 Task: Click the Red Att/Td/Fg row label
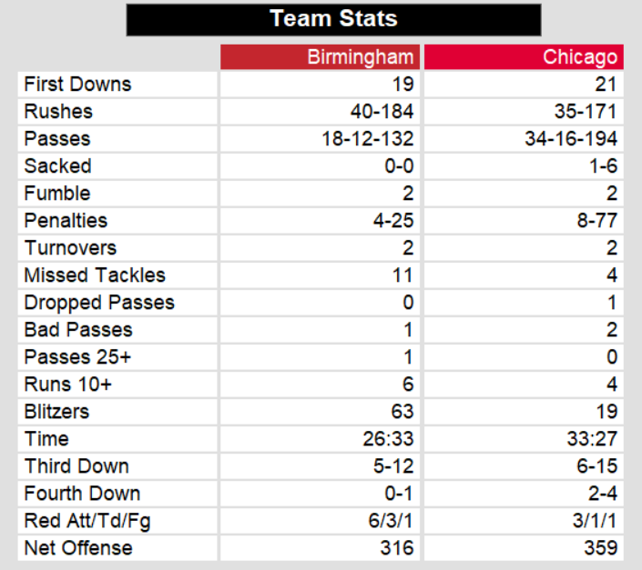(x=89, y=521)
